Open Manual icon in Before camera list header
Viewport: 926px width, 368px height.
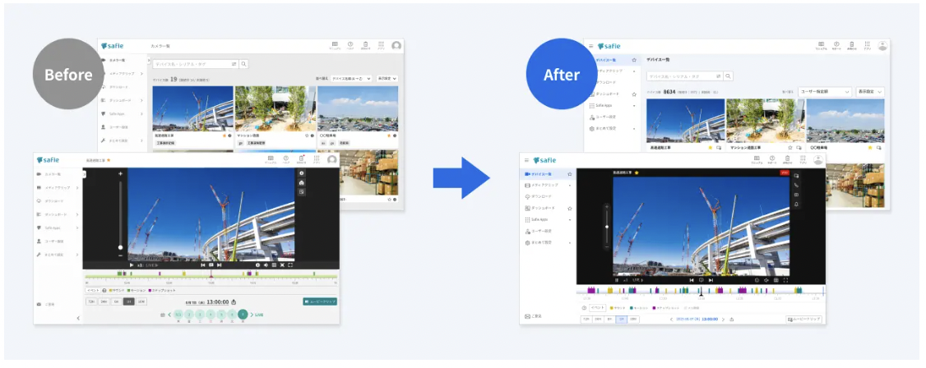335,44
